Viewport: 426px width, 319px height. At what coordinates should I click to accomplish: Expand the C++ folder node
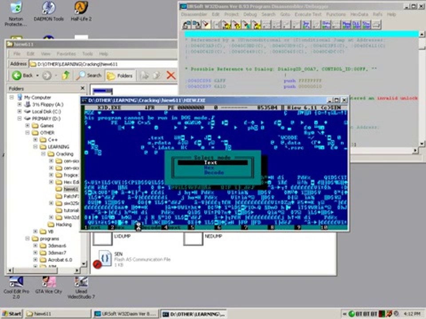tap(35, 140)
